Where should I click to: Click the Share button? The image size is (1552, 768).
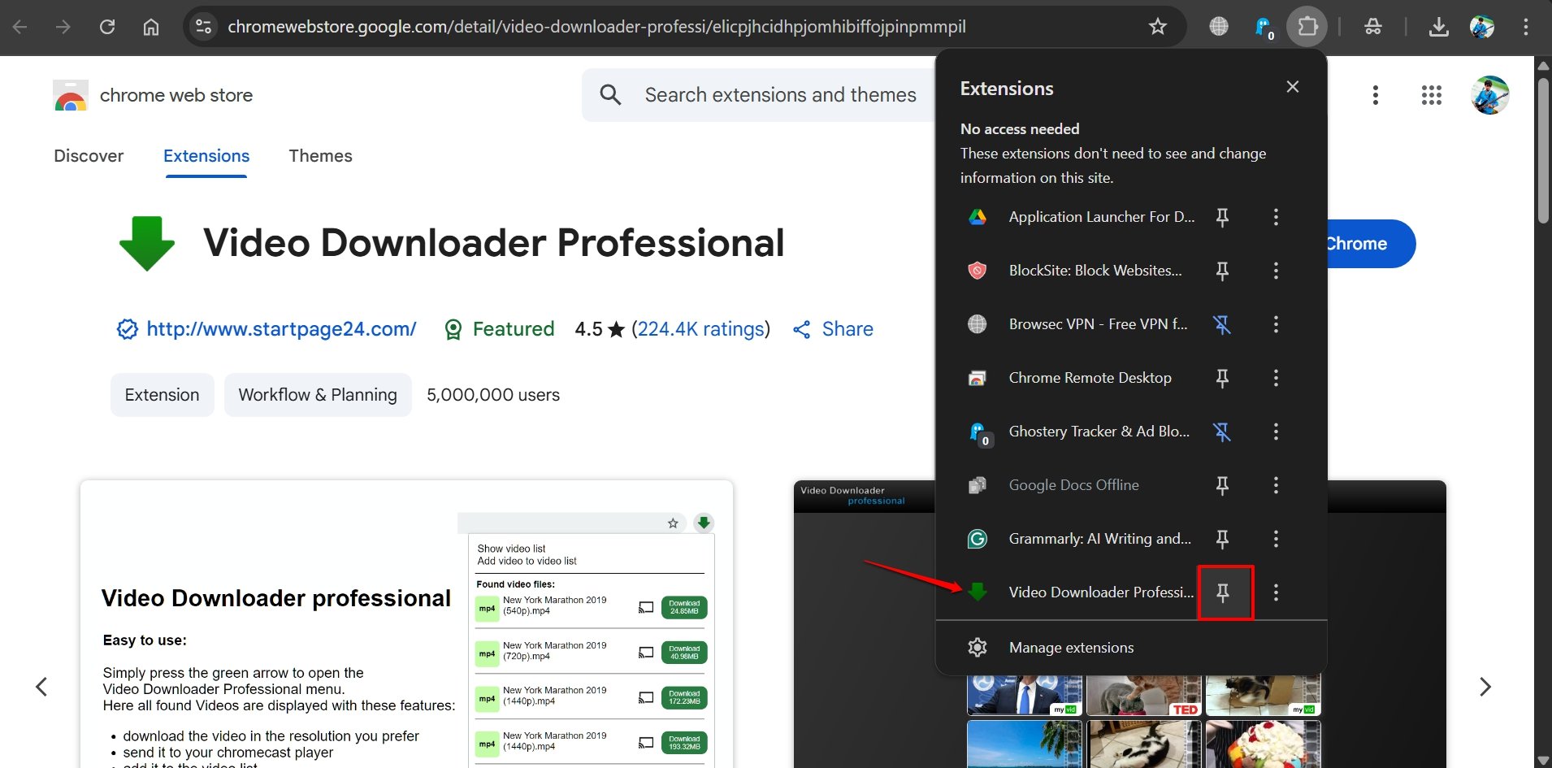point(833,329)
